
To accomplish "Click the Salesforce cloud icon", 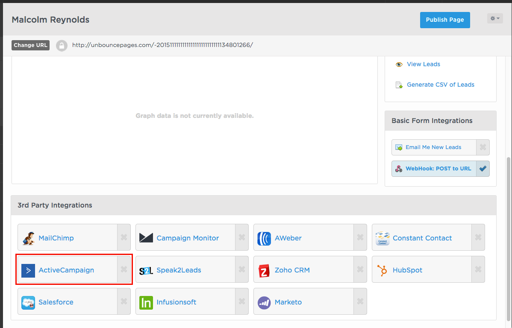I will 28,302.
